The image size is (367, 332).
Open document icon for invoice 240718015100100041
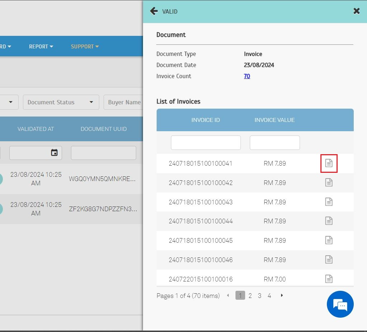[329, 163]
